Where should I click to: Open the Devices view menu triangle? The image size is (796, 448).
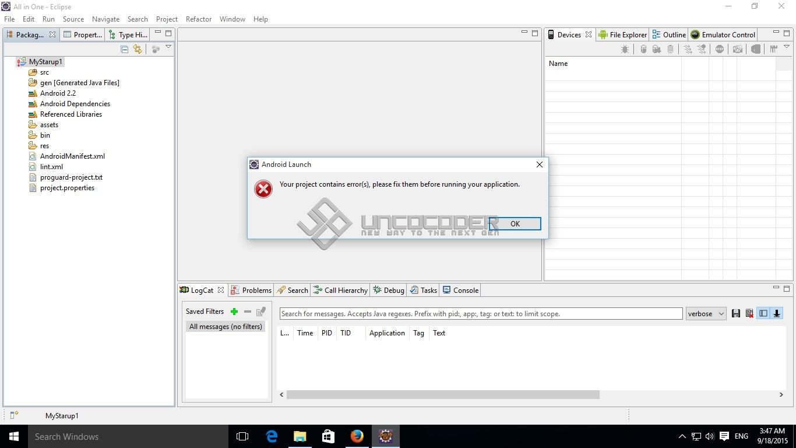pos(787,47)
